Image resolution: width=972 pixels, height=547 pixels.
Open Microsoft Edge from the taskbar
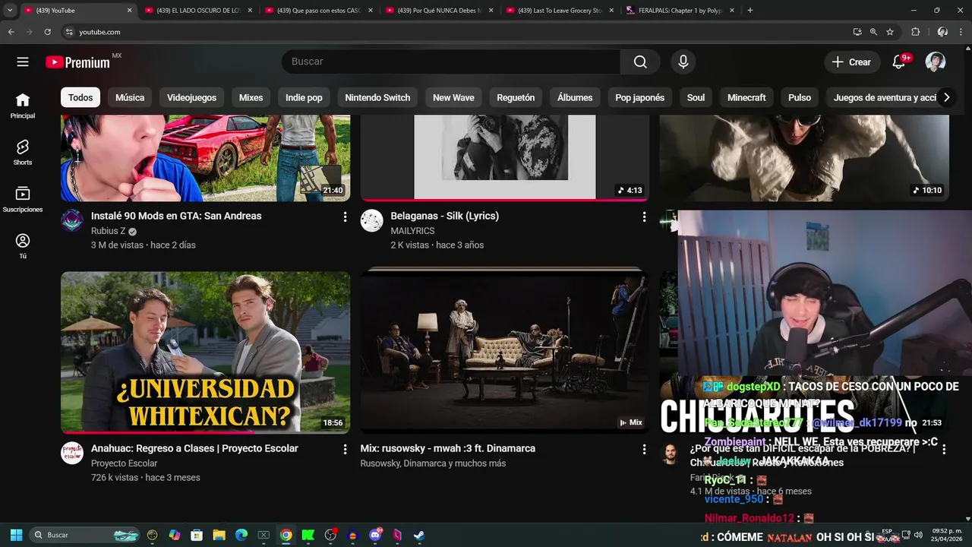pos(241,535)
